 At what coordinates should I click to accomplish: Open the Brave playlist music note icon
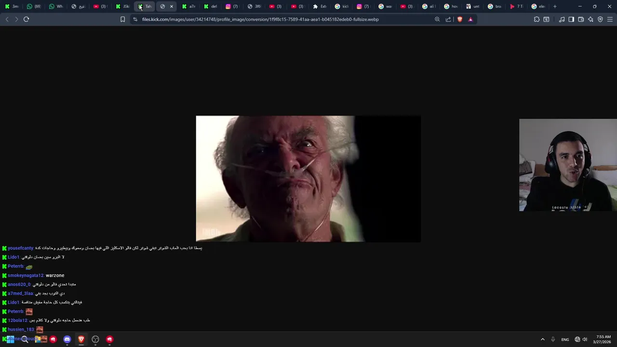click(562, 19)
